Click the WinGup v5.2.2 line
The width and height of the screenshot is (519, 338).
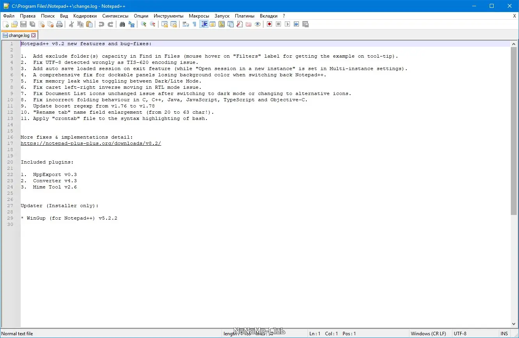pyautogui.click(x=69, y=218)
